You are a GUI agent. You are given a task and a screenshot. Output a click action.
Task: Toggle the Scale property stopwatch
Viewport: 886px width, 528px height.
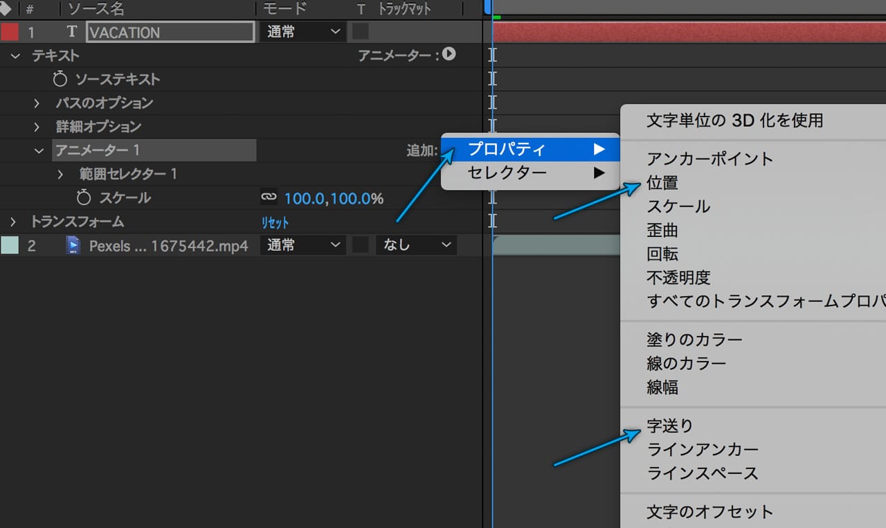84,198
